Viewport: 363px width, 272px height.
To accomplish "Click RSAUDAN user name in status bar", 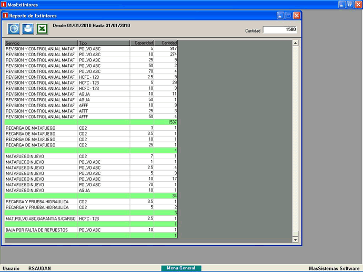I will pyautogui.click(x=39, y=268).
